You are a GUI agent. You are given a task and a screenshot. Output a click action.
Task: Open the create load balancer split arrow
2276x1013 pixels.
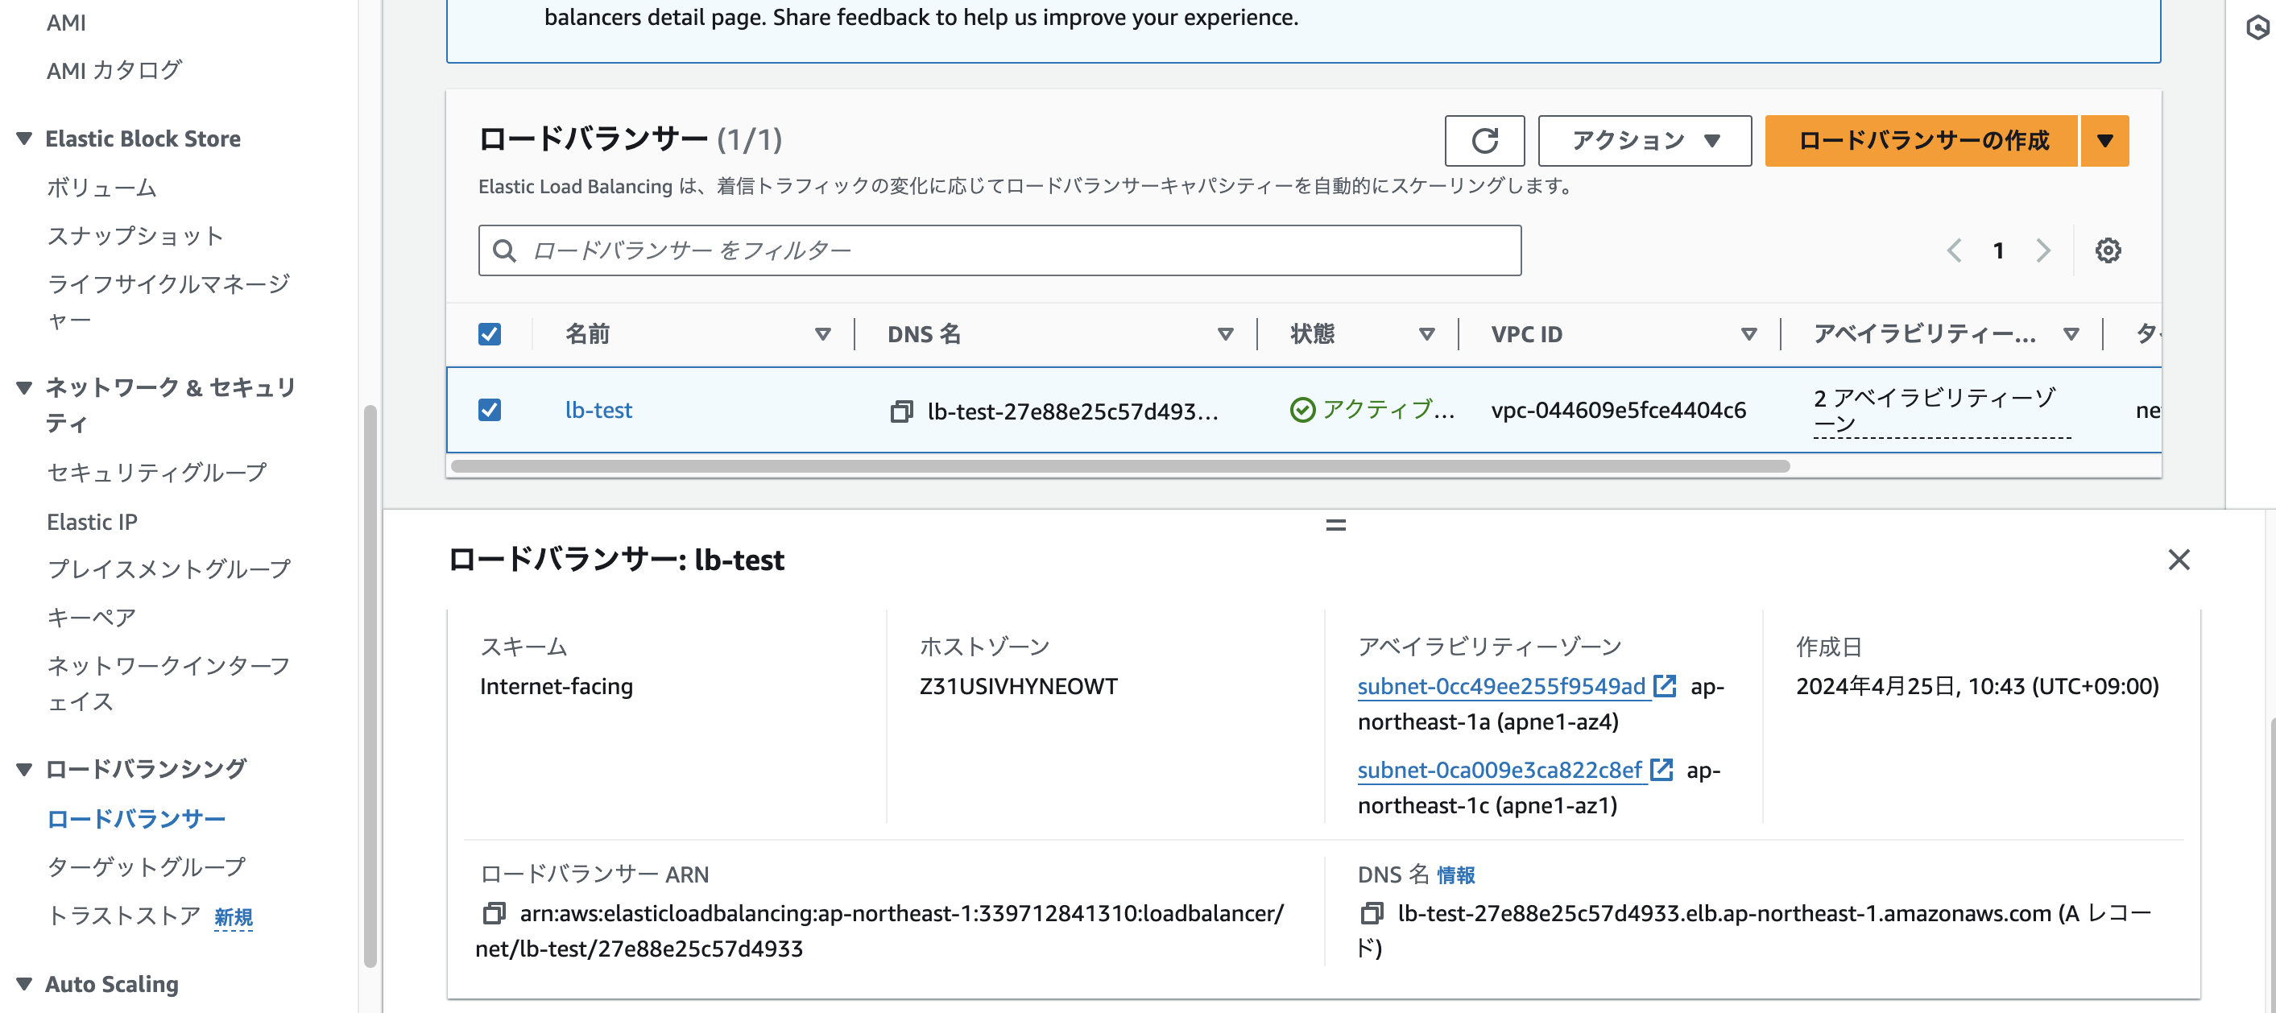click(2104, 140)
